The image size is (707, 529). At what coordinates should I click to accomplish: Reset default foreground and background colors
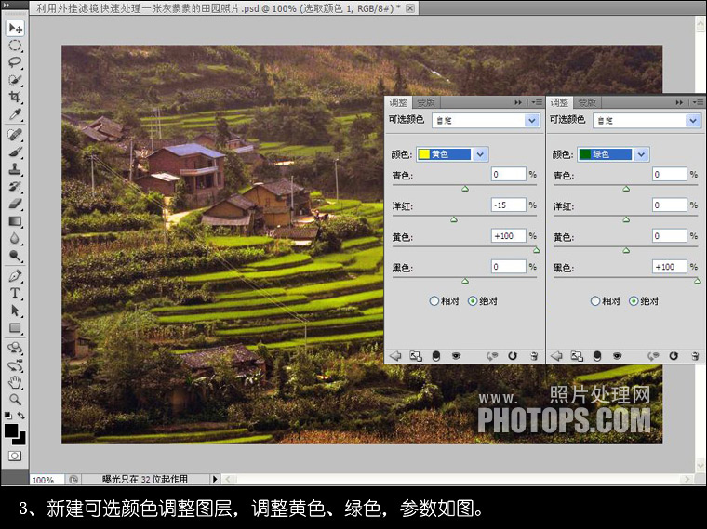pyautogui.click(x=8, y=416)
